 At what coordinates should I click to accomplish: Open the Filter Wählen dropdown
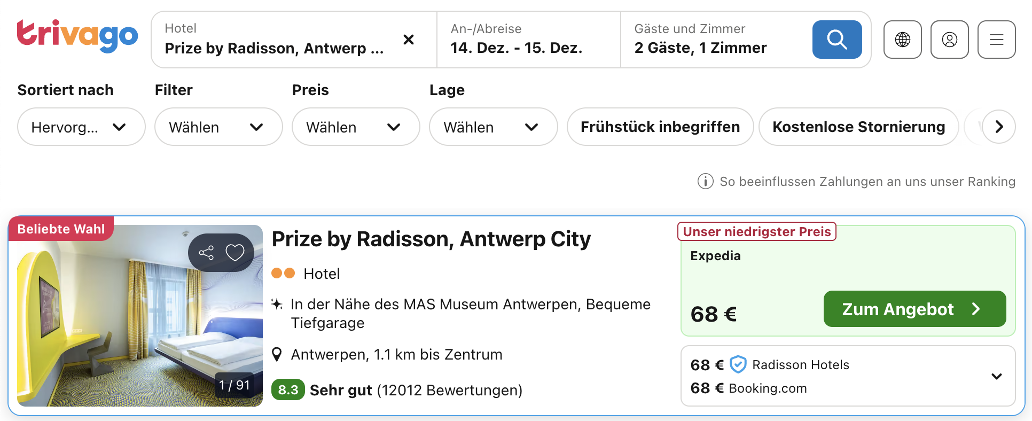point(218,127)
